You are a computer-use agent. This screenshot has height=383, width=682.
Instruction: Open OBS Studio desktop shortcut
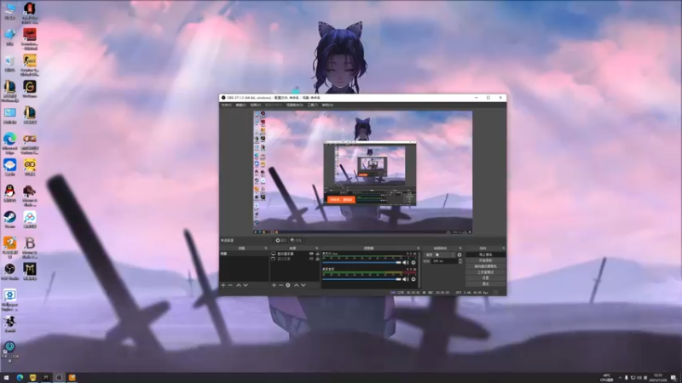coord(9,272)
